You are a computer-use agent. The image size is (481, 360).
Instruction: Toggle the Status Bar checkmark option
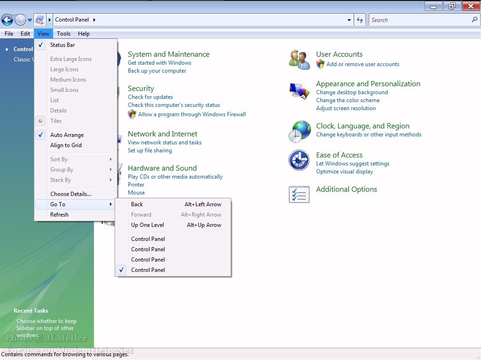(62, 45)
